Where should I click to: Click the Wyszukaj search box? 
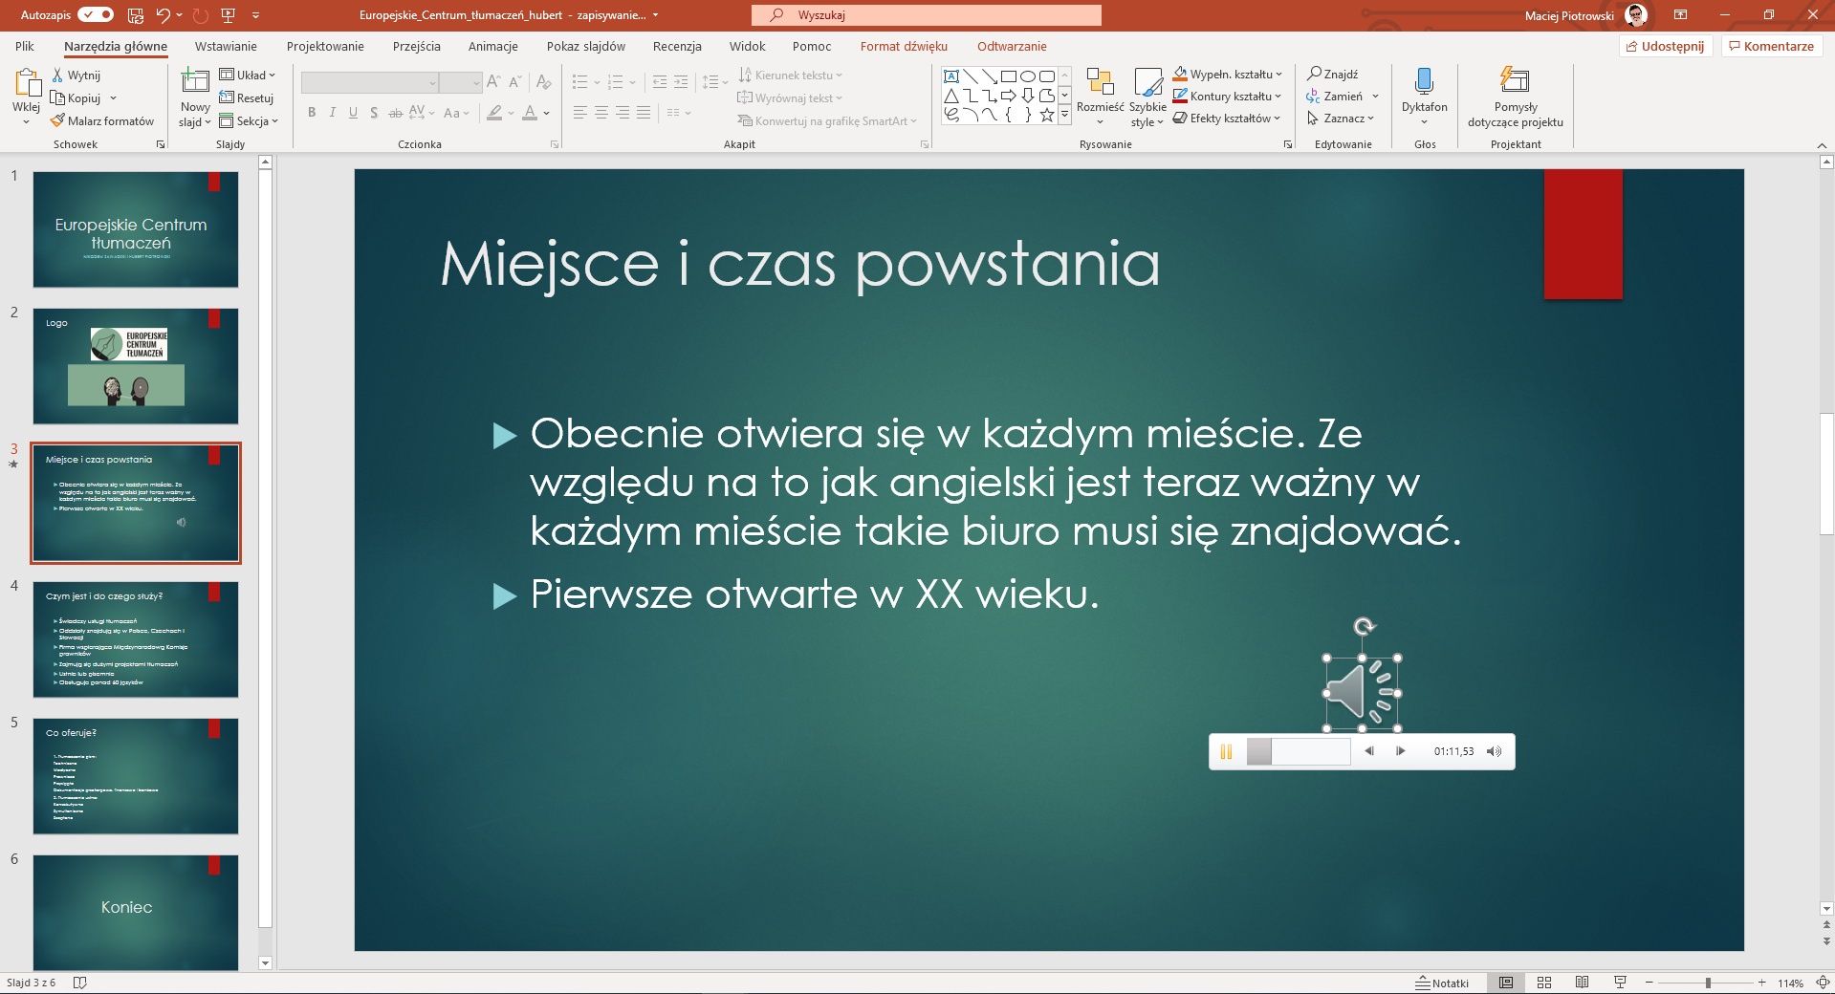pyautogui.click(x=926, y=15)
